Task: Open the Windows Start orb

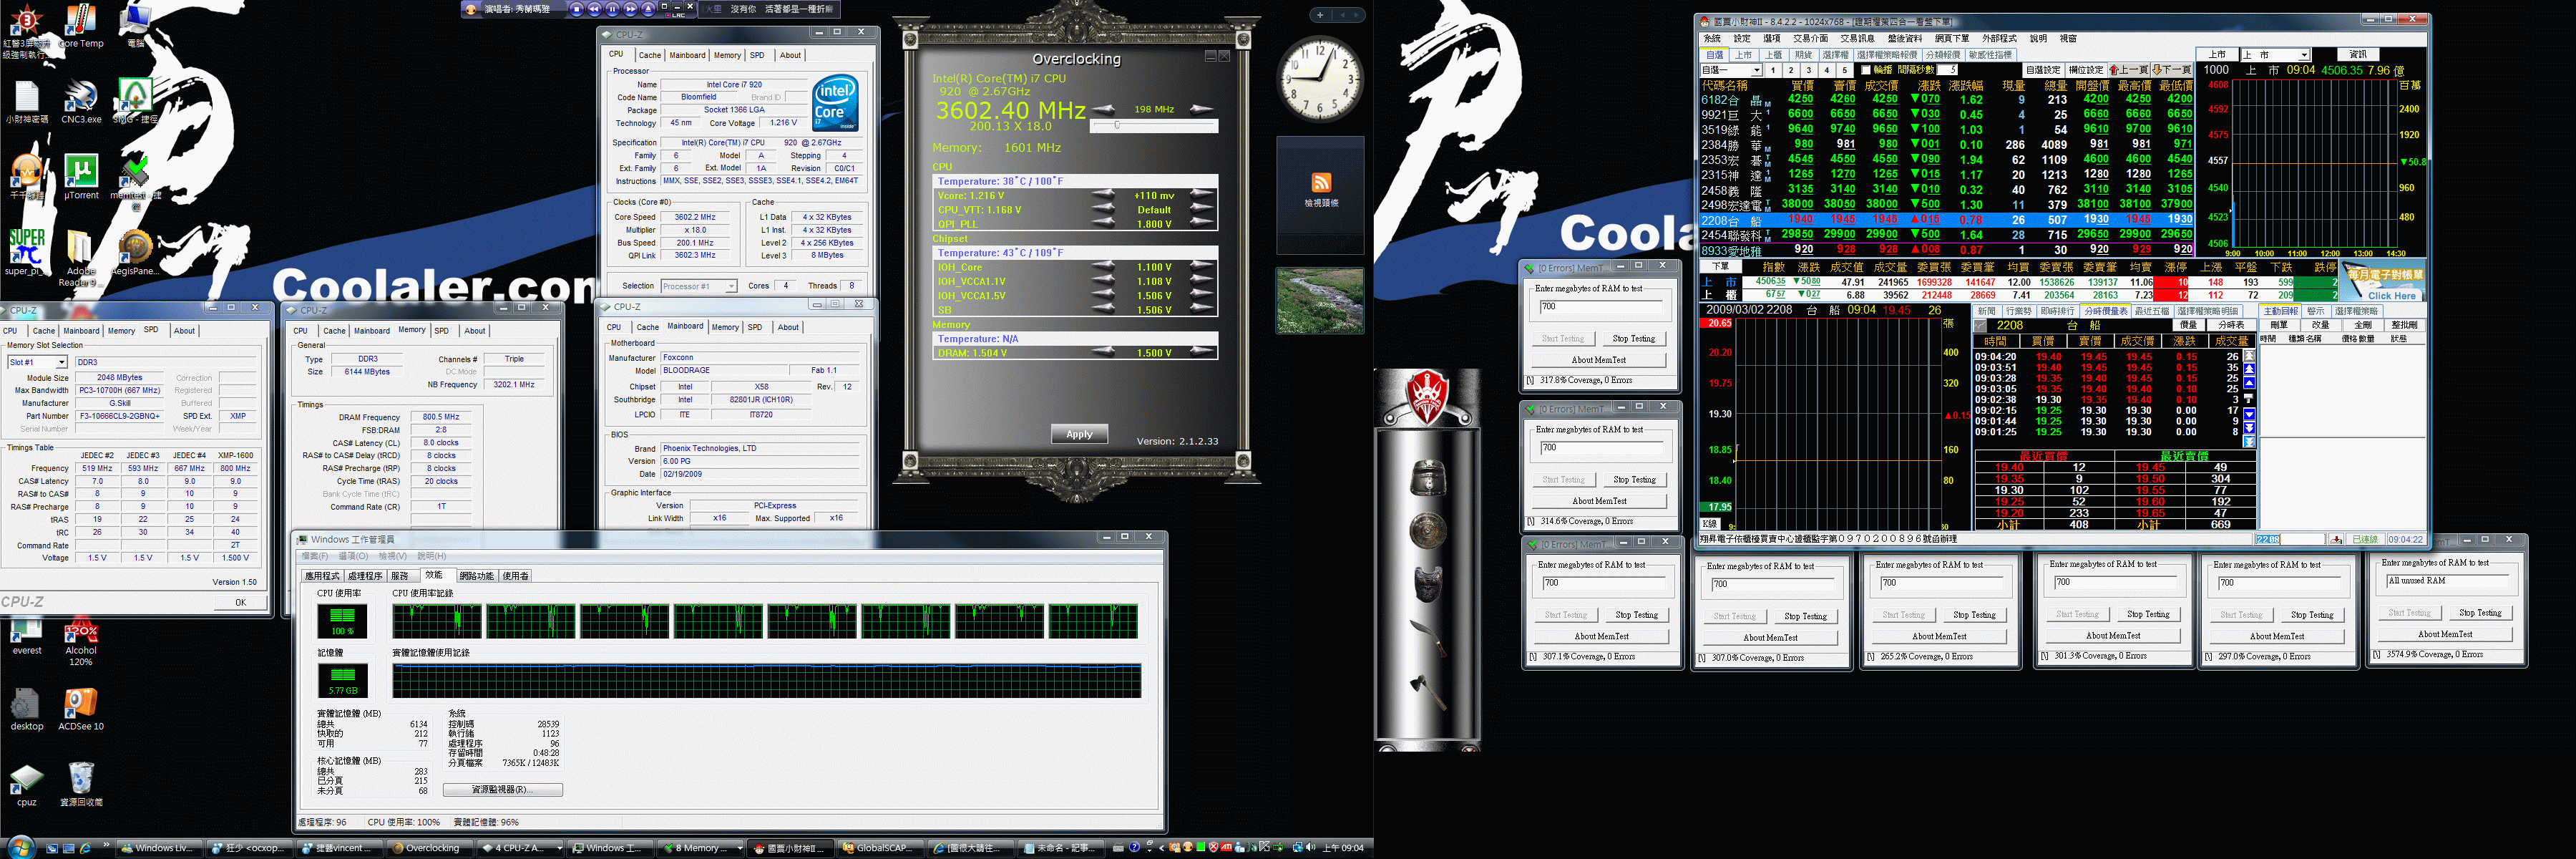Action: tap(19, 848)
